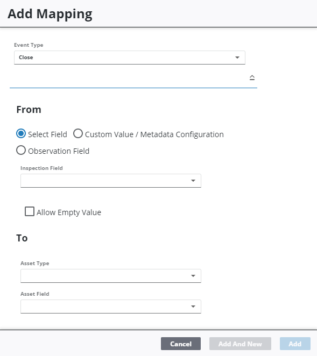Screen dimensions: 317x356
Task: Click the 'Close' value in Event Type field
Action: (26, 58)
